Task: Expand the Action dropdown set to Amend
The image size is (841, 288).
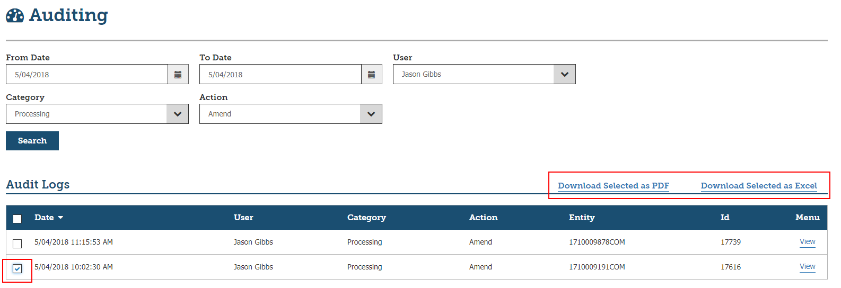Action: (371, 114)
